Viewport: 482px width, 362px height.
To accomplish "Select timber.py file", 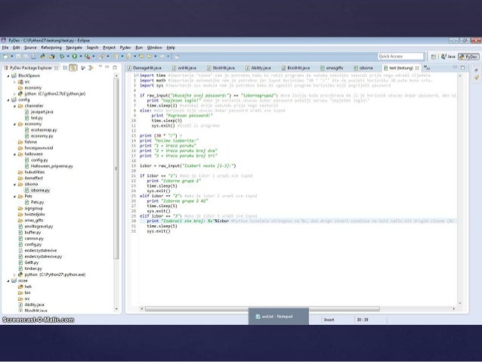I will pyautogui.click(x=29, y=268).
